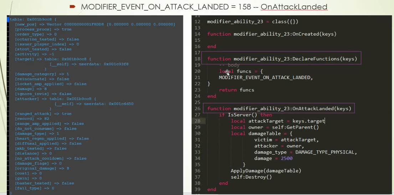This screenshot has width=394, height=195.
Task: Select the "[process_procs] => true" entry
Action: click(43, 29)
